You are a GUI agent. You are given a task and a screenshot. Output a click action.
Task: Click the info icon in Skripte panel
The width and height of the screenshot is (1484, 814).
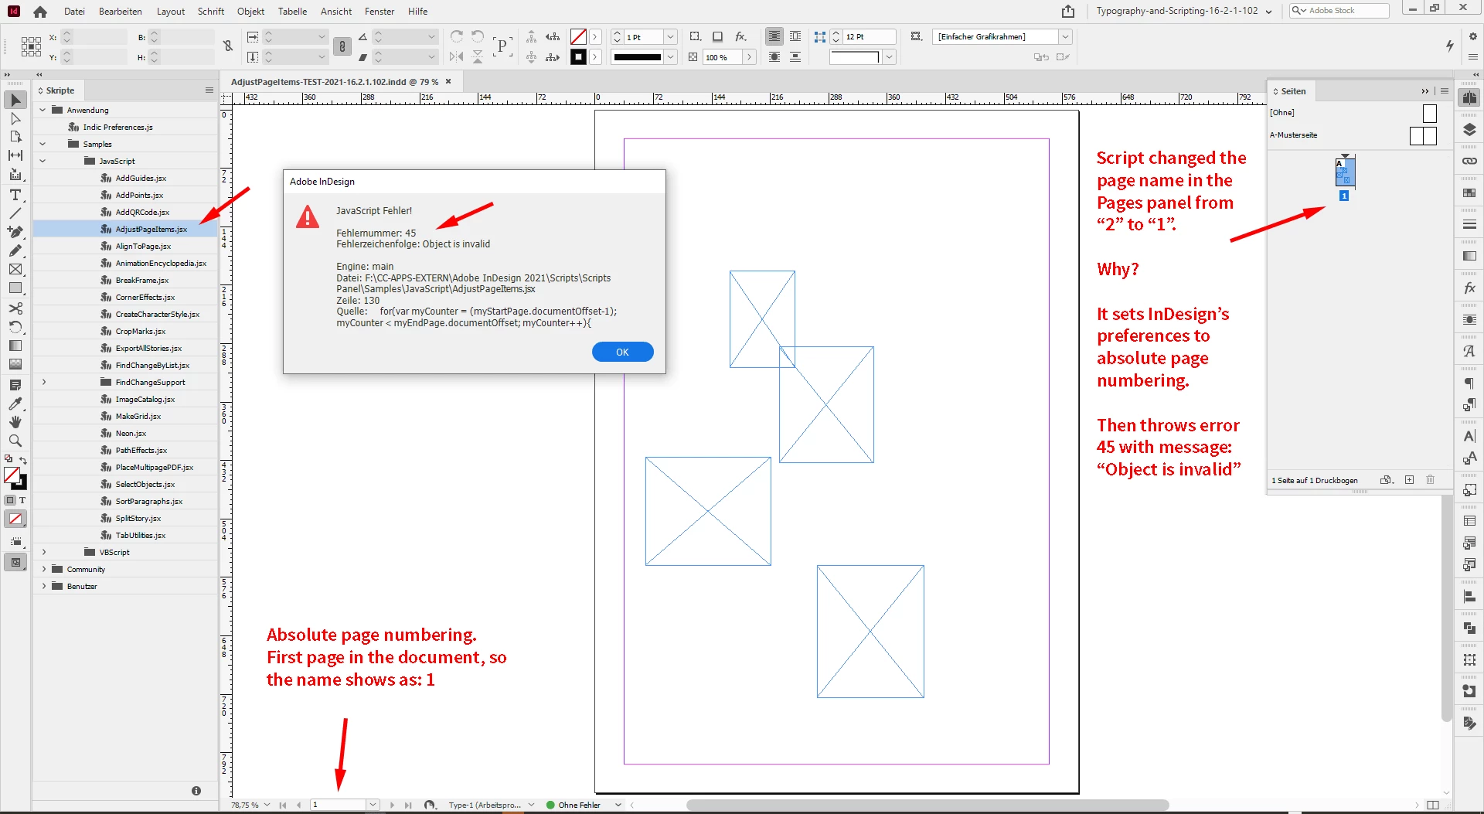(x=196, y=790)
